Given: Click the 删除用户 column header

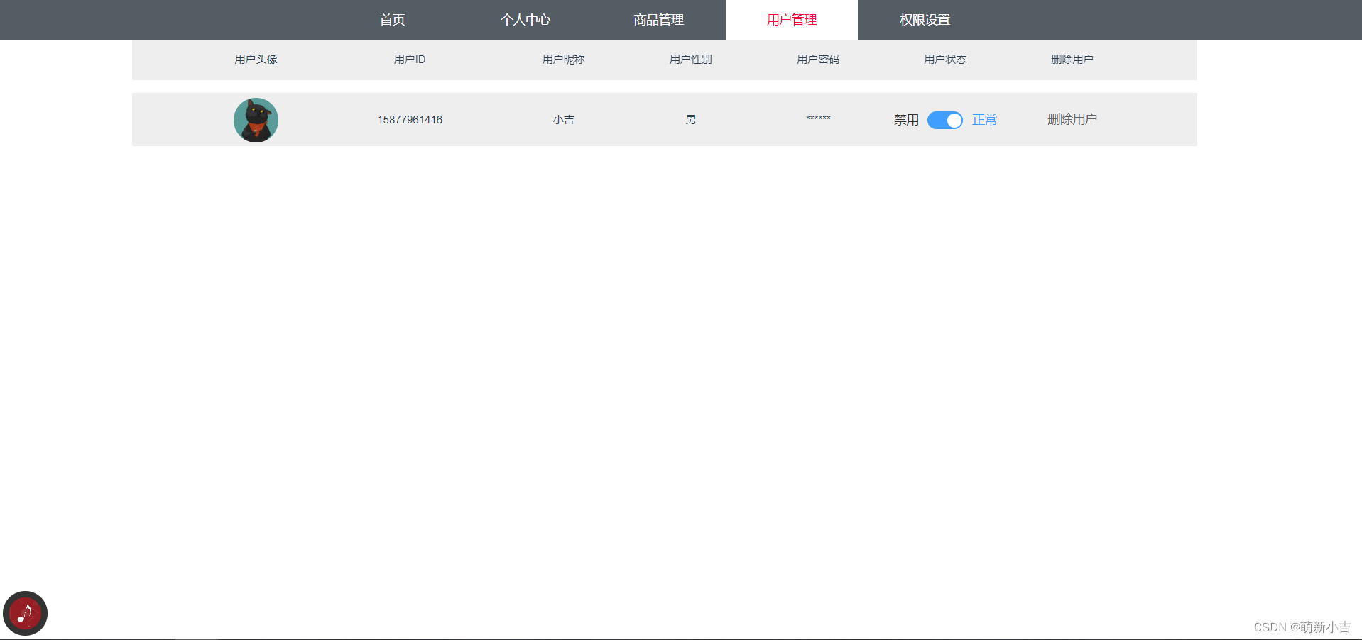Looking at the screenshot, I should click(1072, 60).
